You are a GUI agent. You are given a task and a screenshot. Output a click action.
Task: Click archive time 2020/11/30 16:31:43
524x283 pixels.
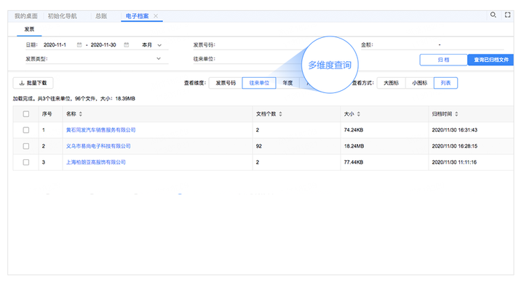point(454,130)
